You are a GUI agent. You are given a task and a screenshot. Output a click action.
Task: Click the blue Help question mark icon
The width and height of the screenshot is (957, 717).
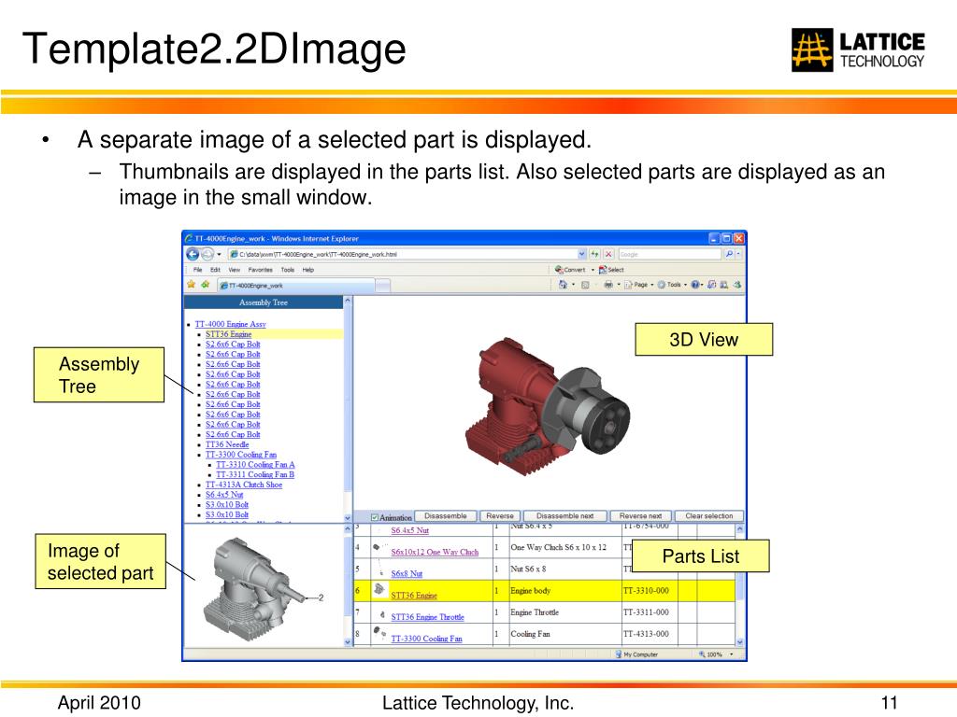click(695, 285)
